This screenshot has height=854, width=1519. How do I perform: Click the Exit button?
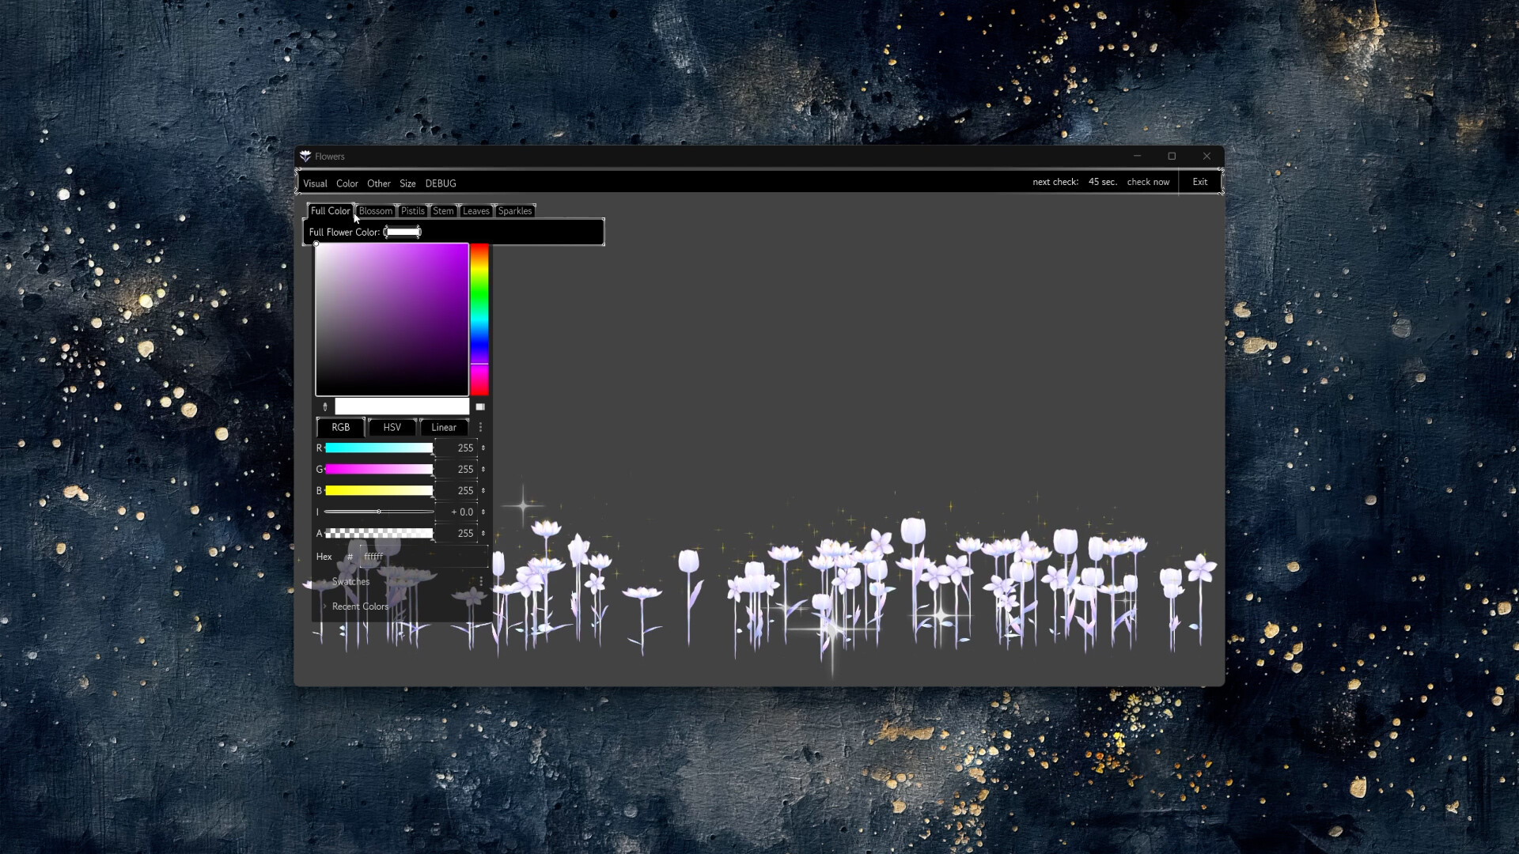coord(1199,182)
